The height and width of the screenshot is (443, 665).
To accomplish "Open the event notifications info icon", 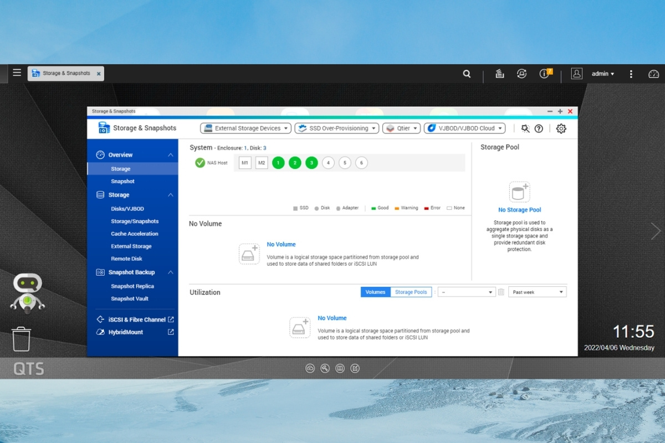I will 545,74.
